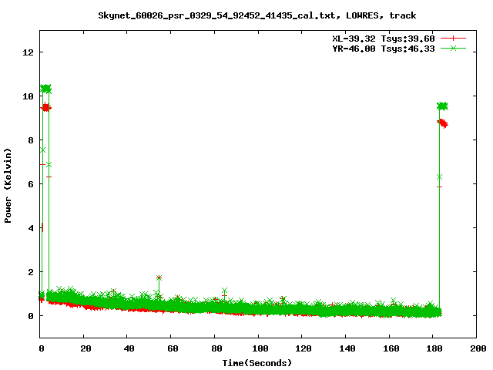
Task: Click the x-axis tick label 140
Action: click(x=347, y=348)
